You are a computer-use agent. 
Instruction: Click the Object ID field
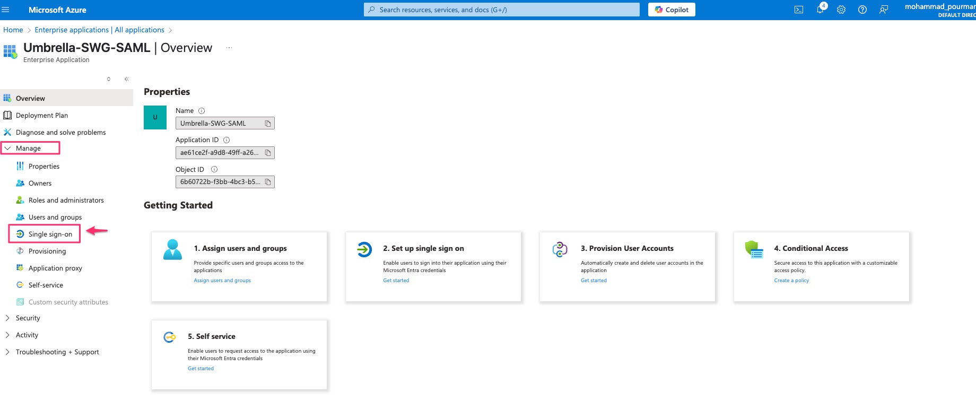[225, 182]
